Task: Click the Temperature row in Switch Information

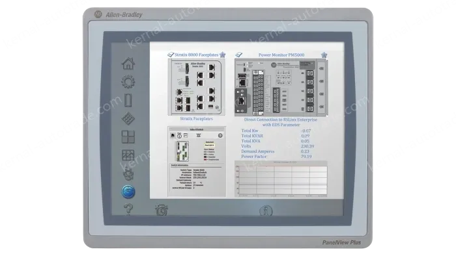Action: (191, 183)
